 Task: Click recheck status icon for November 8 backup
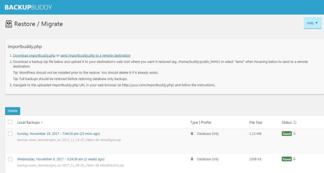pos(295,159)
